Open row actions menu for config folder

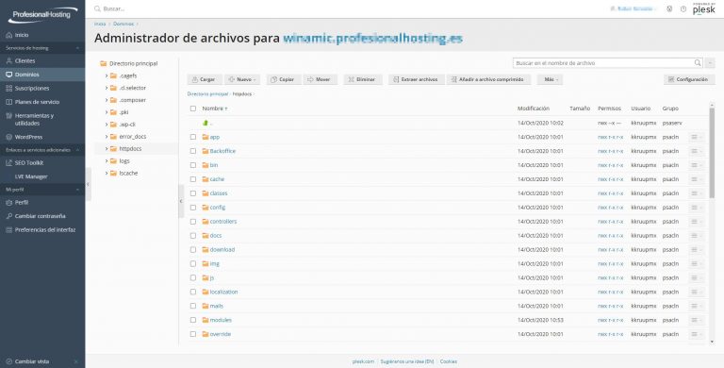[697, 208]
